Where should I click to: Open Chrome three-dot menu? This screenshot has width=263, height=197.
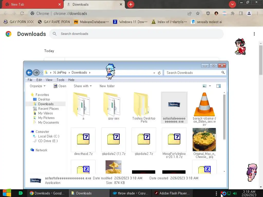[257, 13]
